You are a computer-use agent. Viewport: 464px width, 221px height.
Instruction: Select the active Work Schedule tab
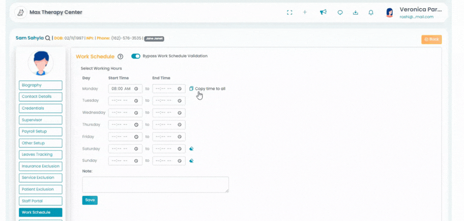click(41, 212)
